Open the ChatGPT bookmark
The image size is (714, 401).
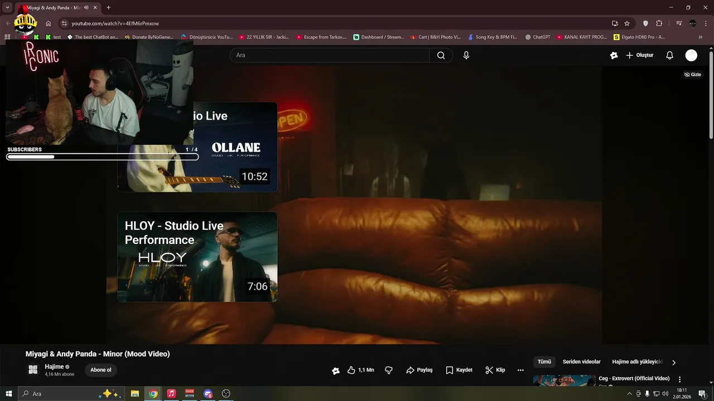click(538, 37)
